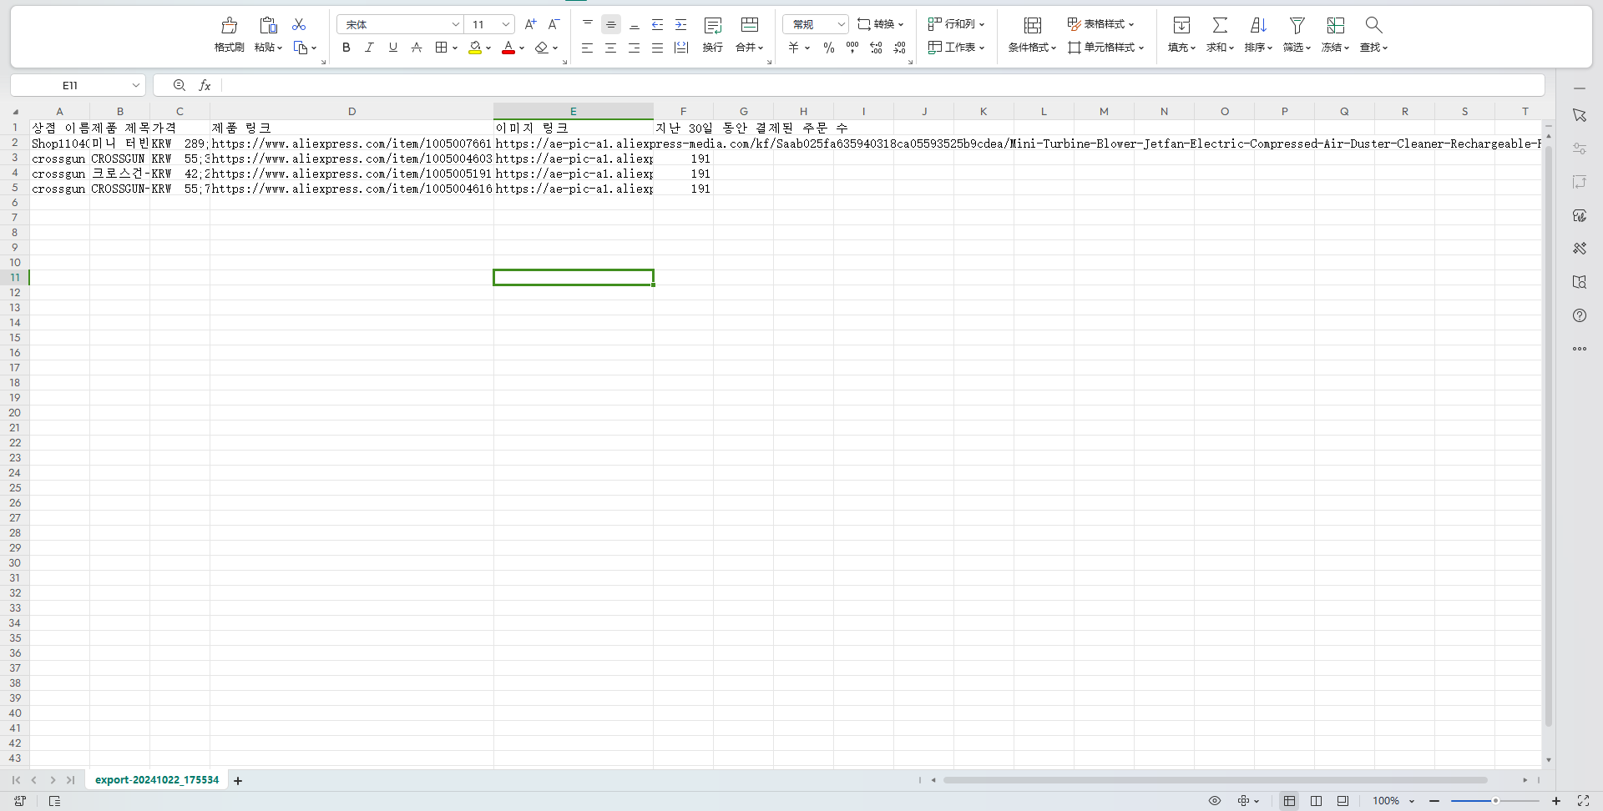Viewport: 1603px width, 811px height.
Task: Click the Format Painter (格式刷) icon
Action: point(229,25)
